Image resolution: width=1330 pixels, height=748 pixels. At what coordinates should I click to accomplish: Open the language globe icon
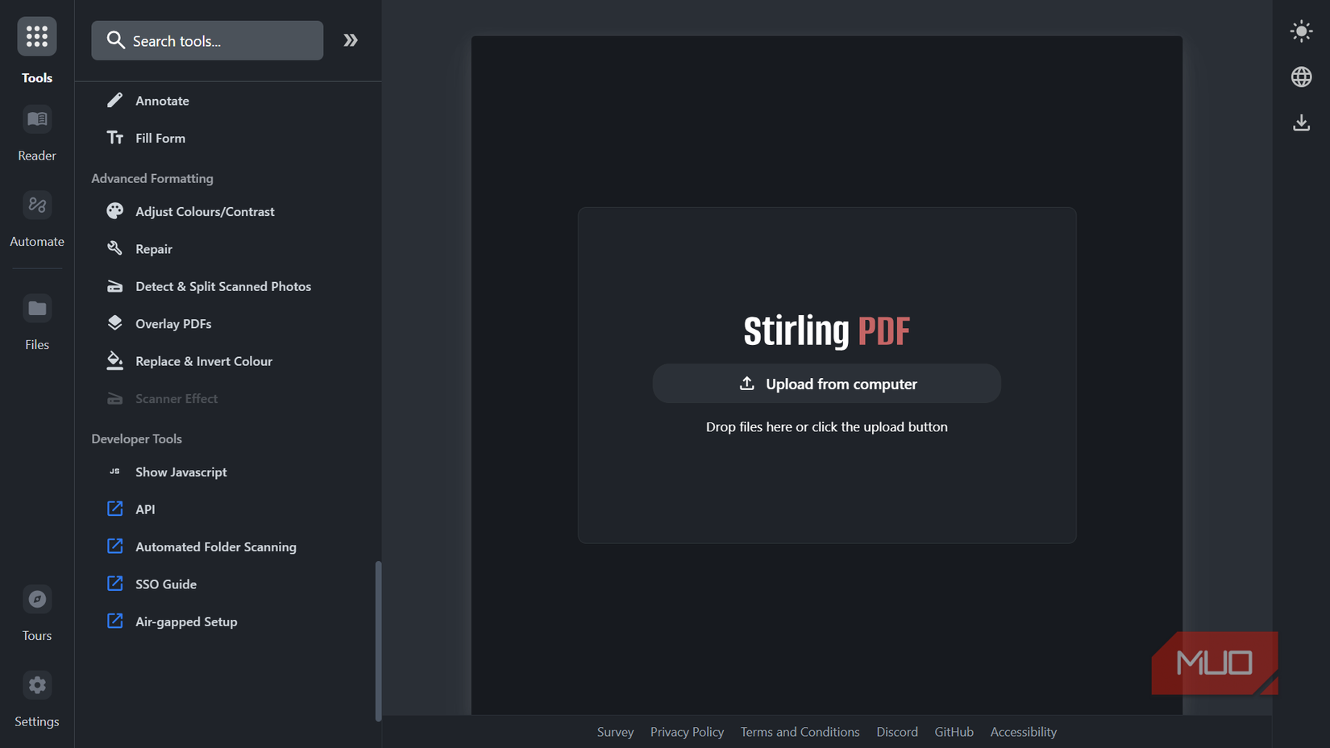pos(1301,77)
